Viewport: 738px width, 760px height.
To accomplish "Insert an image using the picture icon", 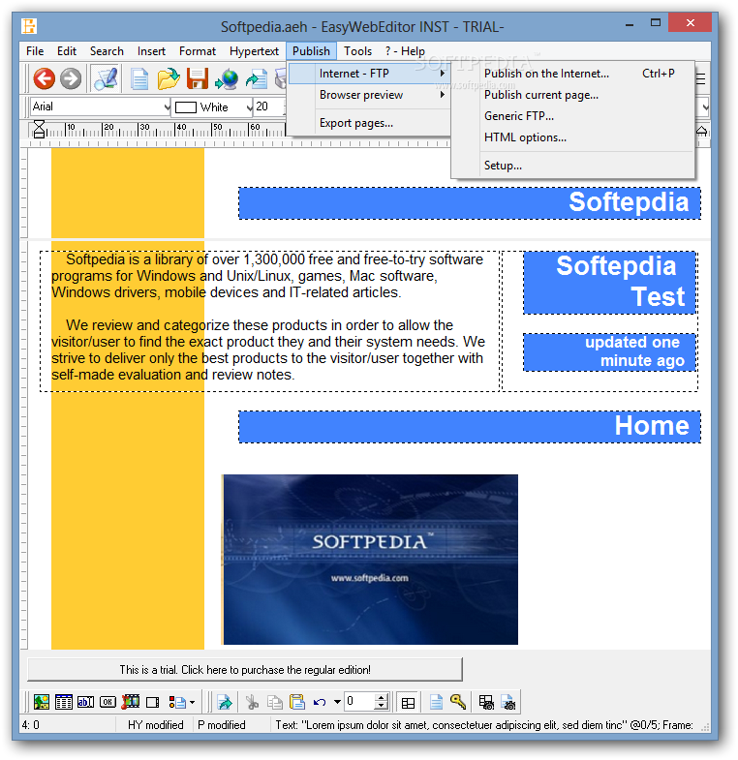I will 42,701.
